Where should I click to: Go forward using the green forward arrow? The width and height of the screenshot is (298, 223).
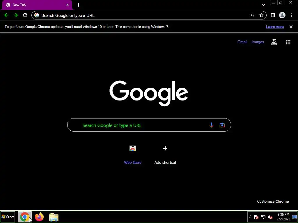[x=16, y=15]
